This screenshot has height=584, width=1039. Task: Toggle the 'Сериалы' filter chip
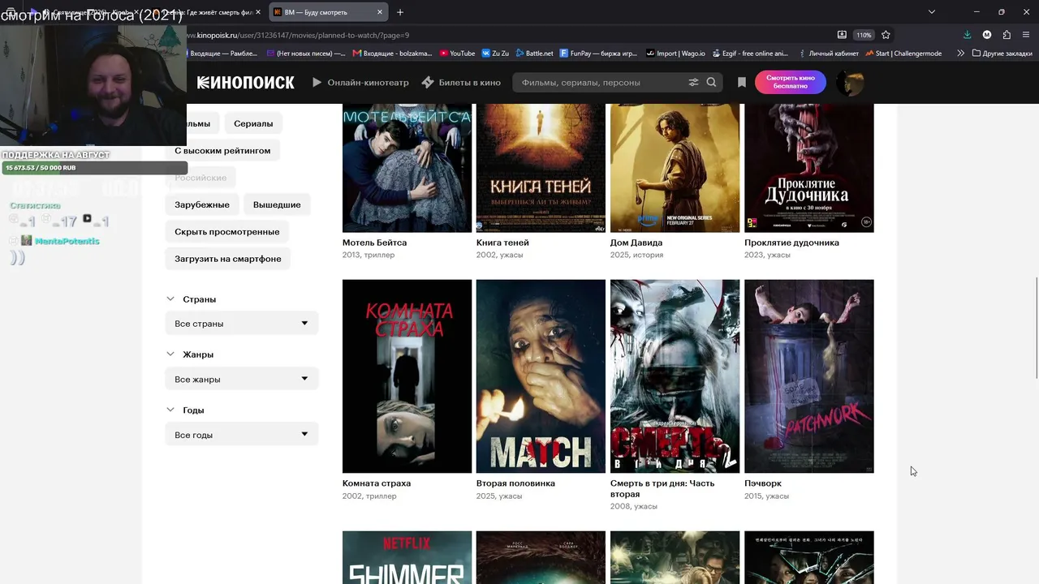coord(253,123)
